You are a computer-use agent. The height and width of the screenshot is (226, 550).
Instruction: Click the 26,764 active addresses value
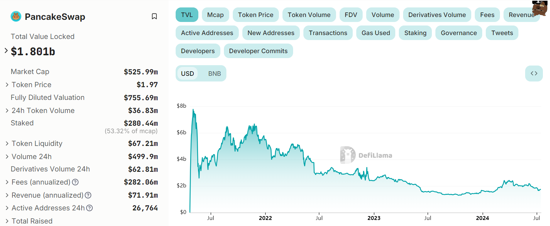pyautogui.click(x=145, y=208)
